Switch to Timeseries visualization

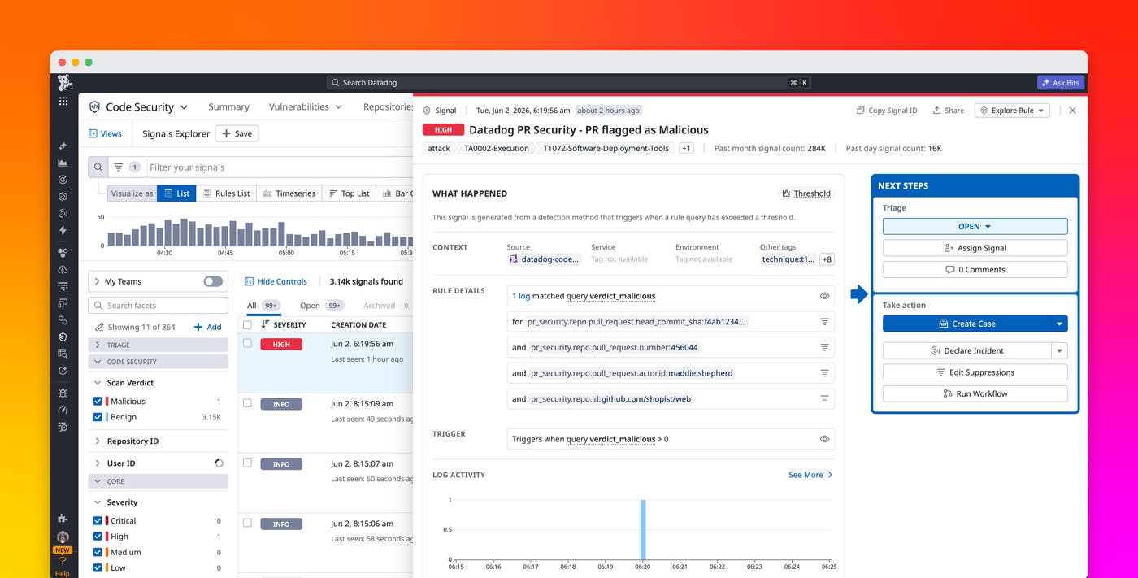point(289,193)
